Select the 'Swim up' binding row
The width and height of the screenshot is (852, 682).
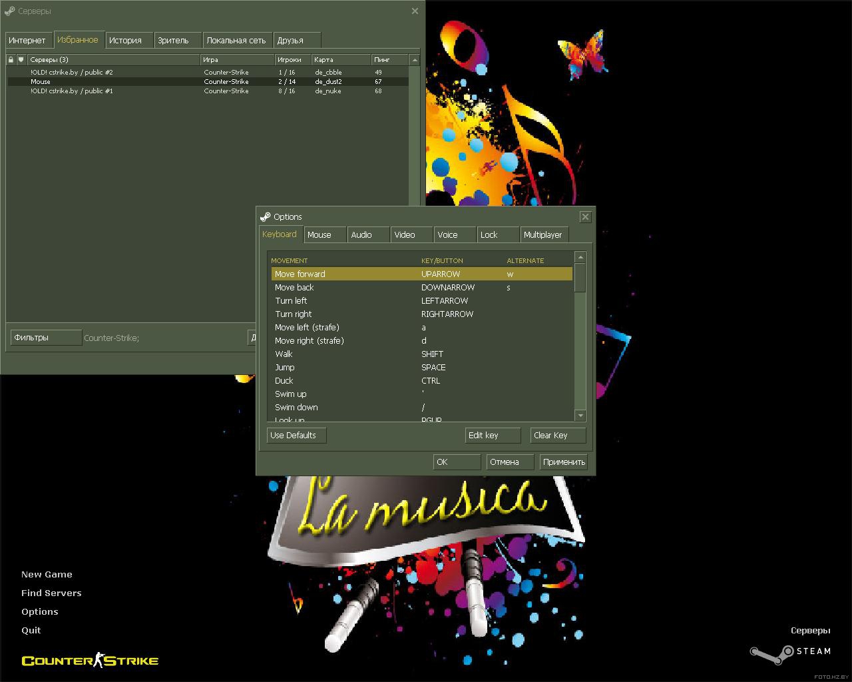pos(421,394)
